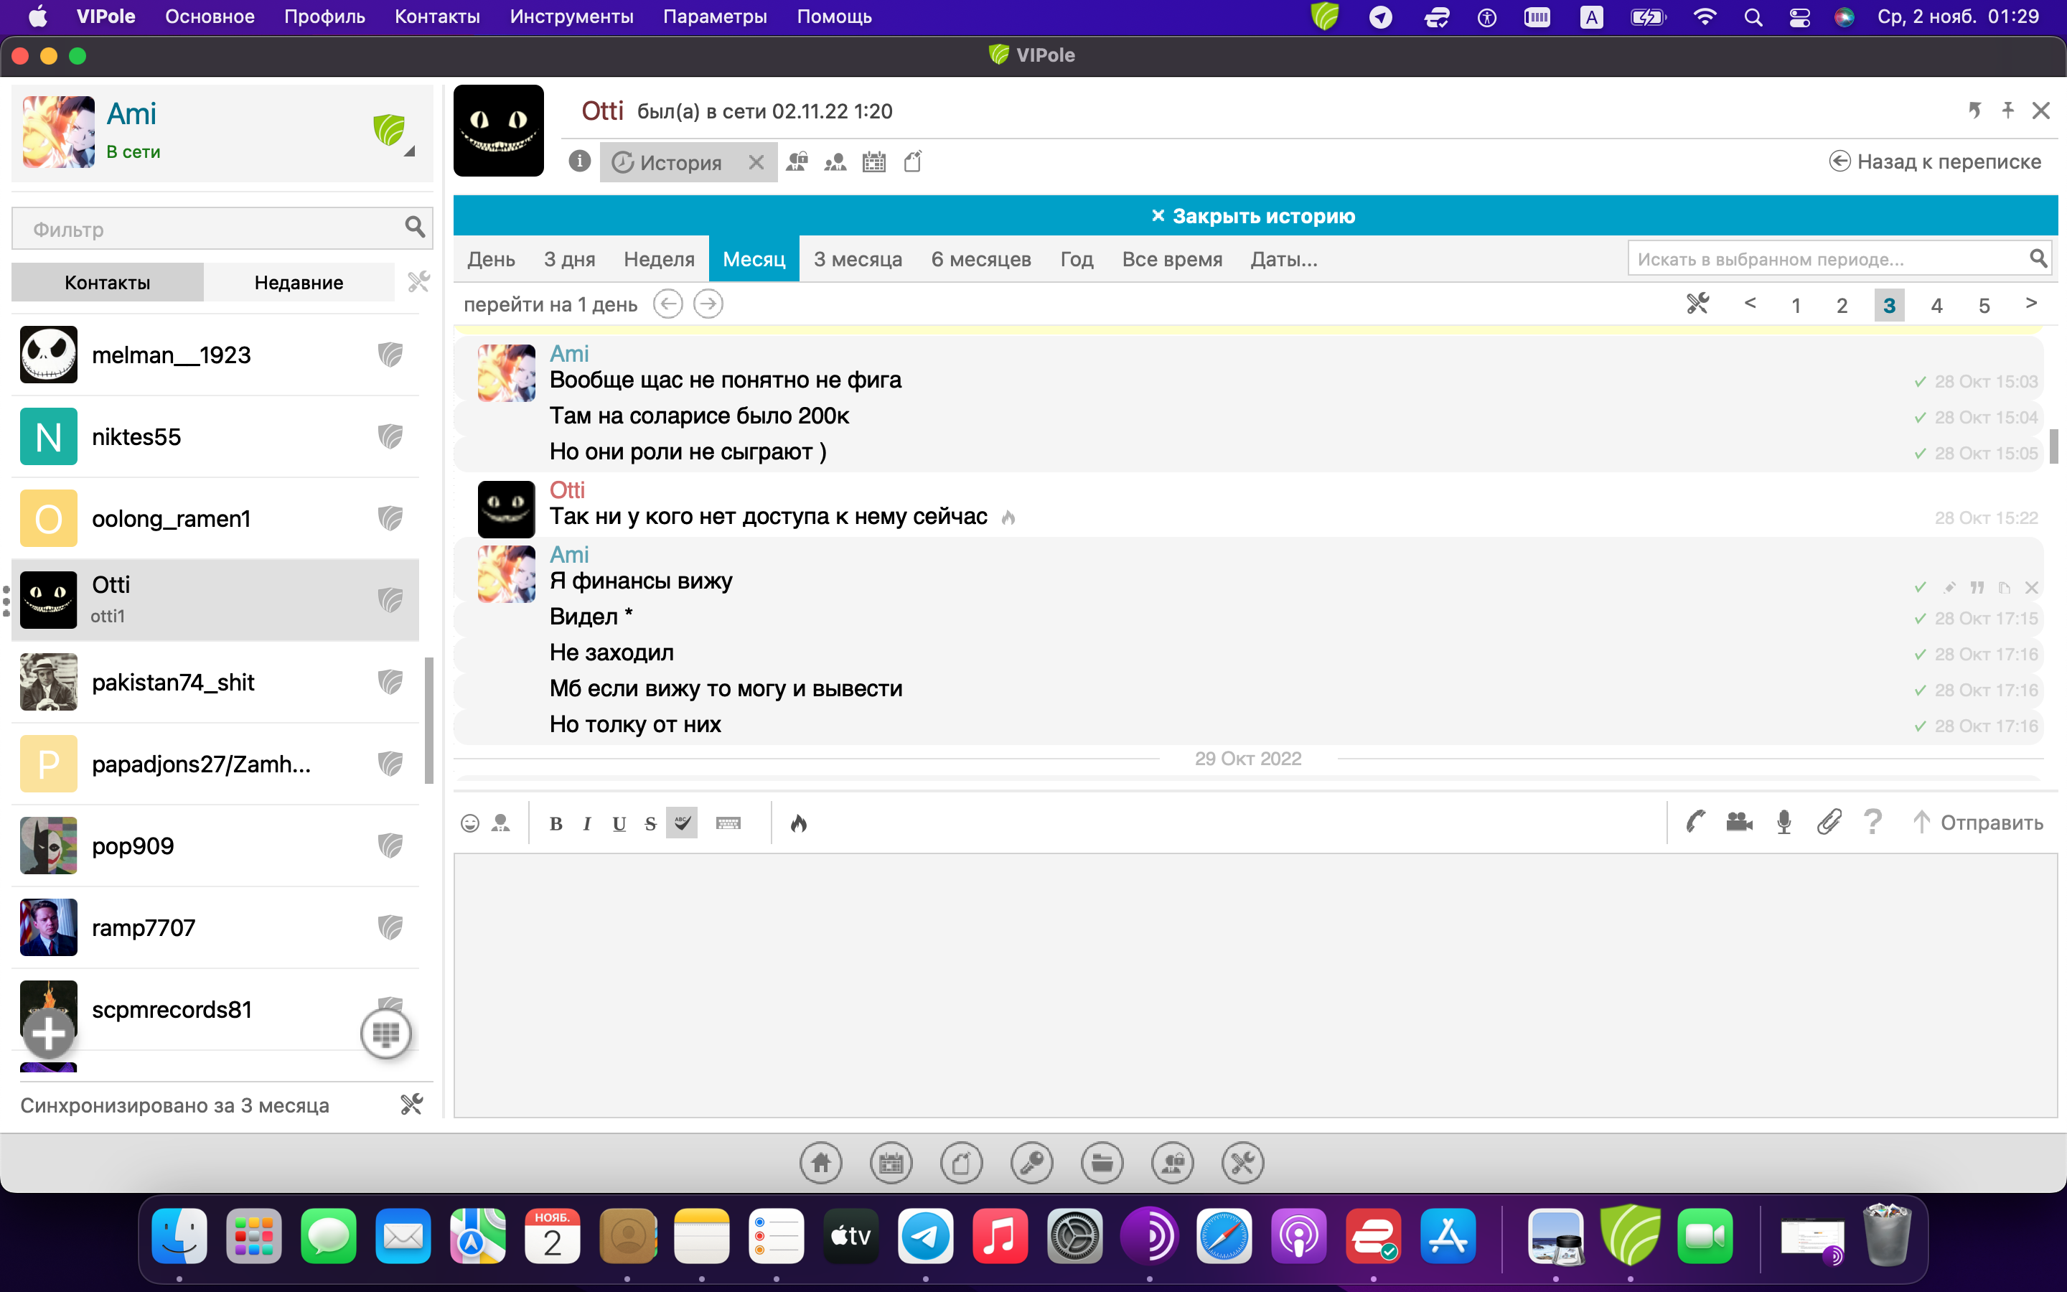Click the question mark icon in message toolbar

[x=1873, y=822]
